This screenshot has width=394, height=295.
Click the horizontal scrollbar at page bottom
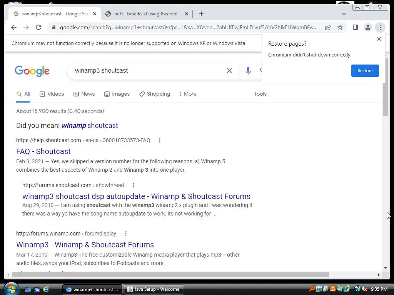[x=170, y=275]
